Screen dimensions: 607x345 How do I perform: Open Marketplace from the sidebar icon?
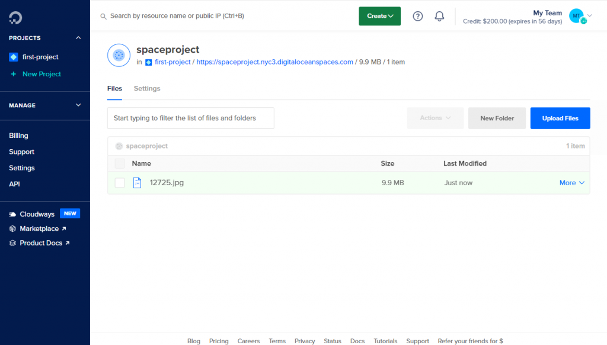(14, 228)
